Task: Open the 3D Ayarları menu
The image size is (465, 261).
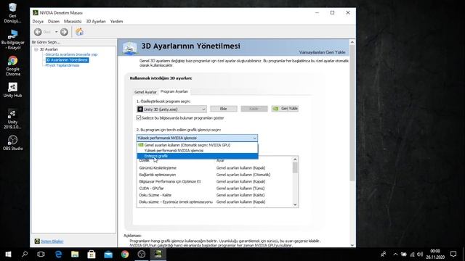Action: 96,21
